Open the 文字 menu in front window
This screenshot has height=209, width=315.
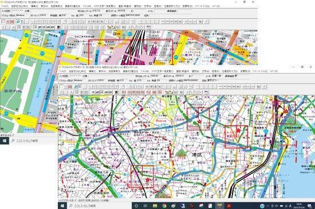(205, 71)
